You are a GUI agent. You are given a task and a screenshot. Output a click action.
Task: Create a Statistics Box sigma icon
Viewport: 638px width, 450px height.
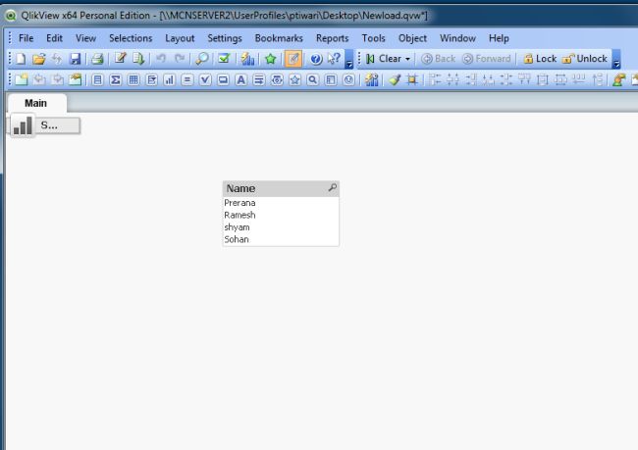tap(115, 79)
